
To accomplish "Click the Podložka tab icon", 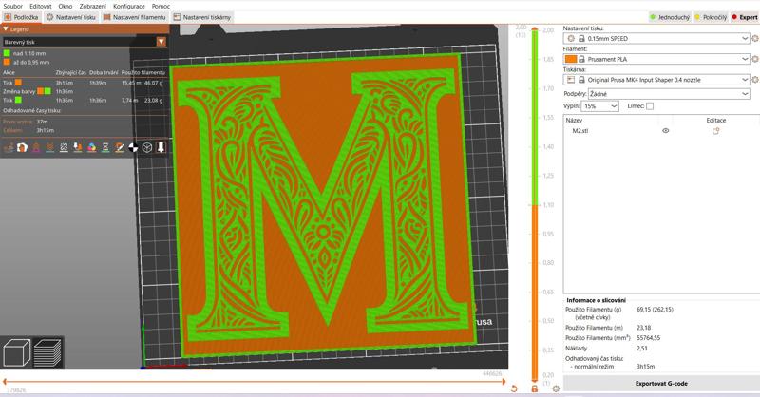I will 8,17.
